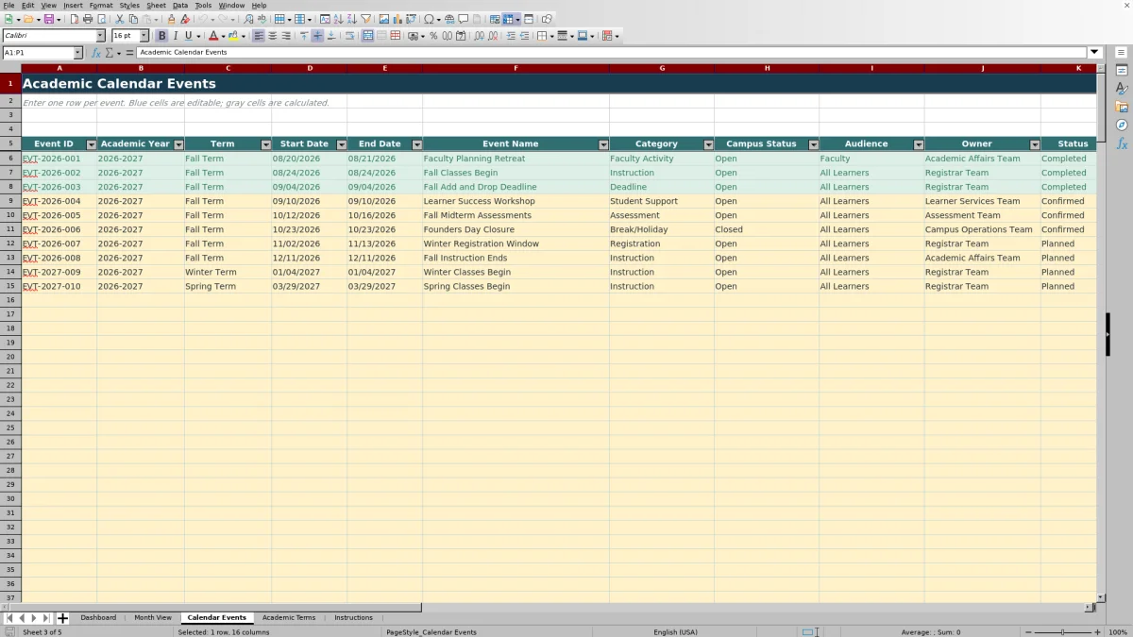Toggle Center Vertically alignment
This screenshot has width=1133, height=637.
pos(317,36)
